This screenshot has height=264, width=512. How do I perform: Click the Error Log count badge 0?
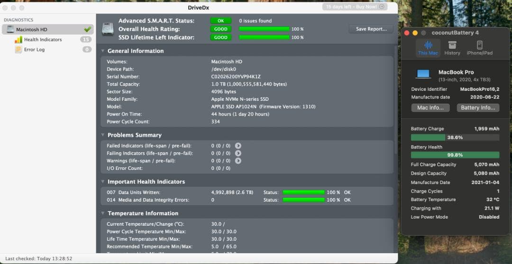pyautogui.click(x=87, y=50)
